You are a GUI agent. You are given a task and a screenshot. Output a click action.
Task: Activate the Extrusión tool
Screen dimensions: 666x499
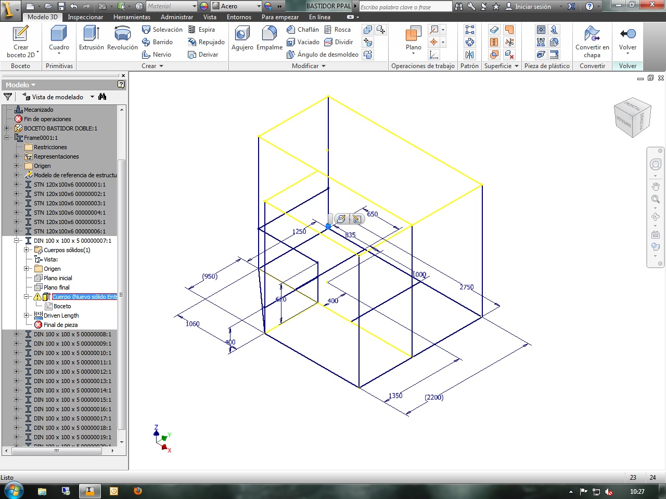[91, 38]
